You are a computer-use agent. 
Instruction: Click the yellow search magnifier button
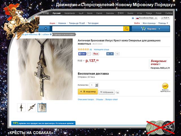(126, 29)
